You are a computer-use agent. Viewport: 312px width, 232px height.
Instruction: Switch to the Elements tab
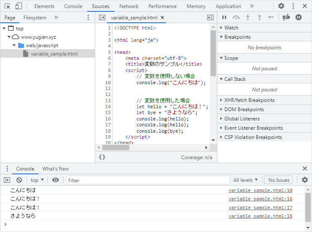click(44, 6)
